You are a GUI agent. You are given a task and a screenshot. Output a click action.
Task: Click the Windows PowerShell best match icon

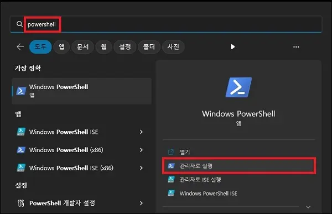[x=21, y=91]
